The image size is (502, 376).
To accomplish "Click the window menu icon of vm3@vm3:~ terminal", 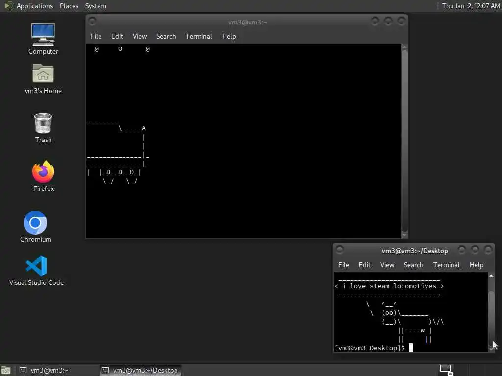I will tap(92, 22).
